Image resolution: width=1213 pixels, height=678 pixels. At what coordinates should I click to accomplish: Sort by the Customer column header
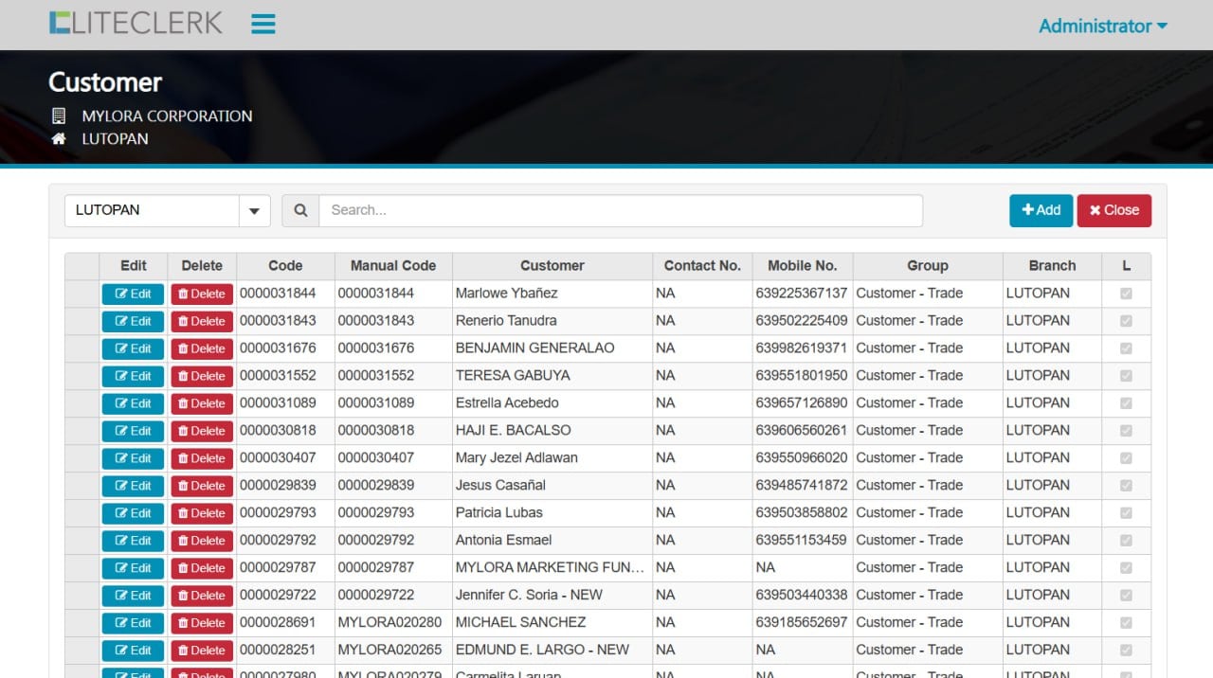pyautogui.click(x=552, y=266)
